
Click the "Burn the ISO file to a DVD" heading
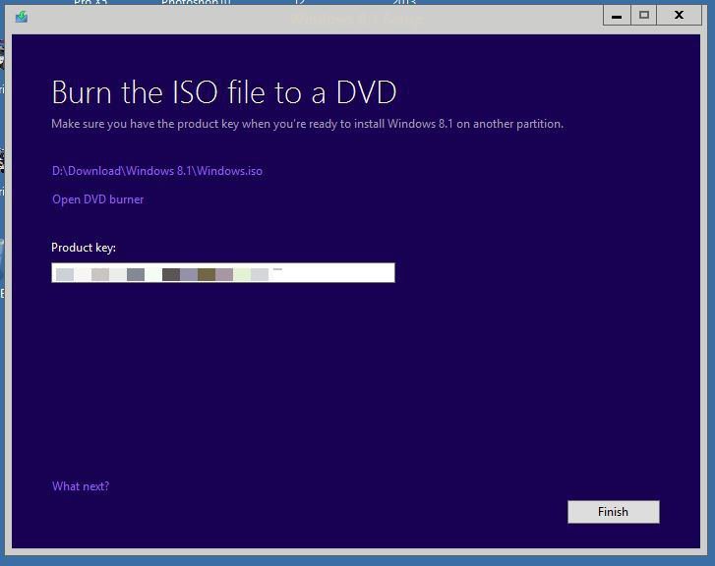coord(223,92)
